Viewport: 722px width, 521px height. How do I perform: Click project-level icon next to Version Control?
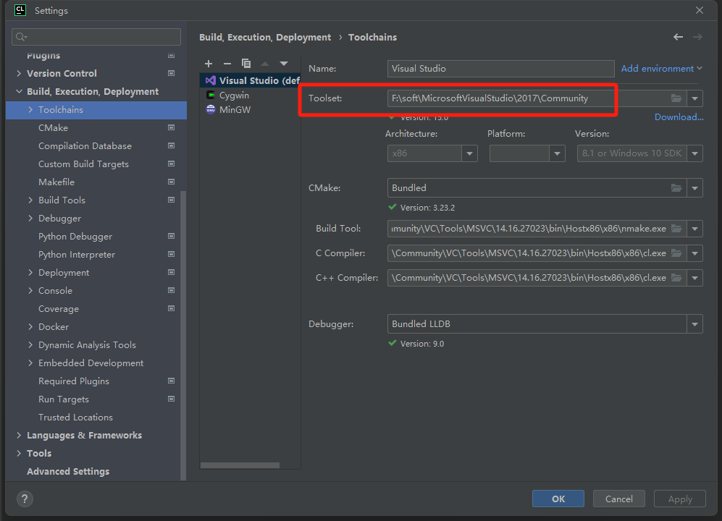(x=172, y=73)
